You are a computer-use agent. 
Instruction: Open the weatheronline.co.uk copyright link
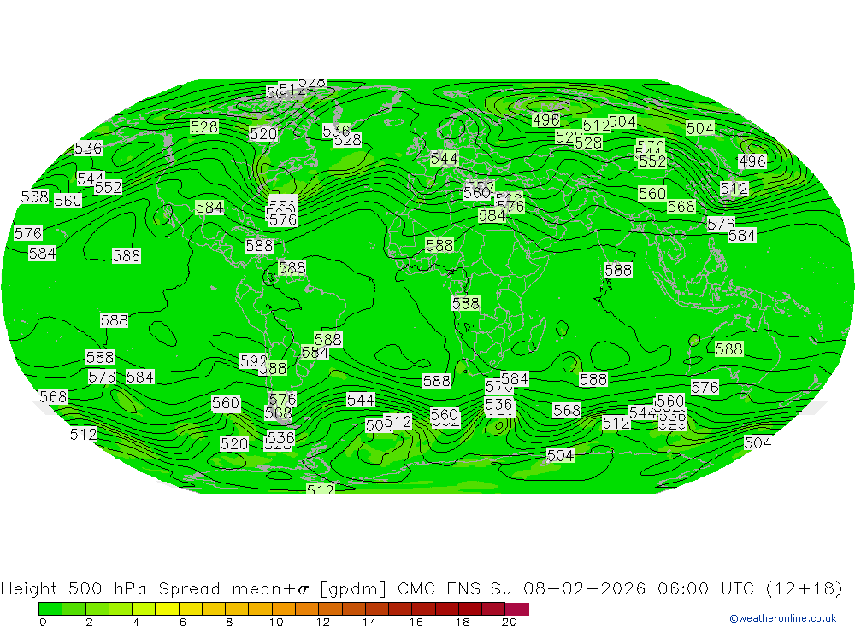pos(783,618)
